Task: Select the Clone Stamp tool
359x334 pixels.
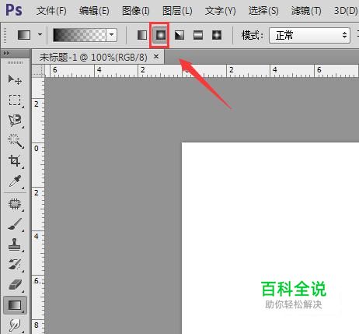Action: pyautogui.click(x=15, y=244)
